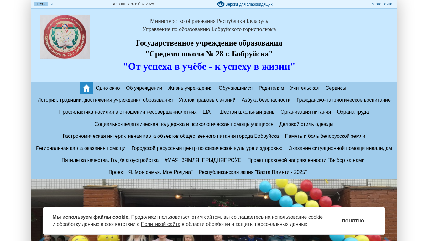The width and height of the screenshot is (428, 241).
Task: Accept cookies with the ПОНЯТНО button
Action: 353,221
